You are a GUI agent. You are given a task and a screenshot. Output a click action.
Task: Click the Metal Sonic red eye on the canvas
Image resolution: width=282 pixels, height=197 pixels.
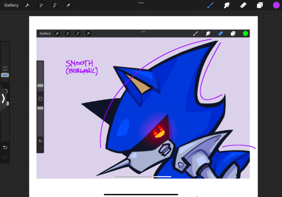point(158,132)
